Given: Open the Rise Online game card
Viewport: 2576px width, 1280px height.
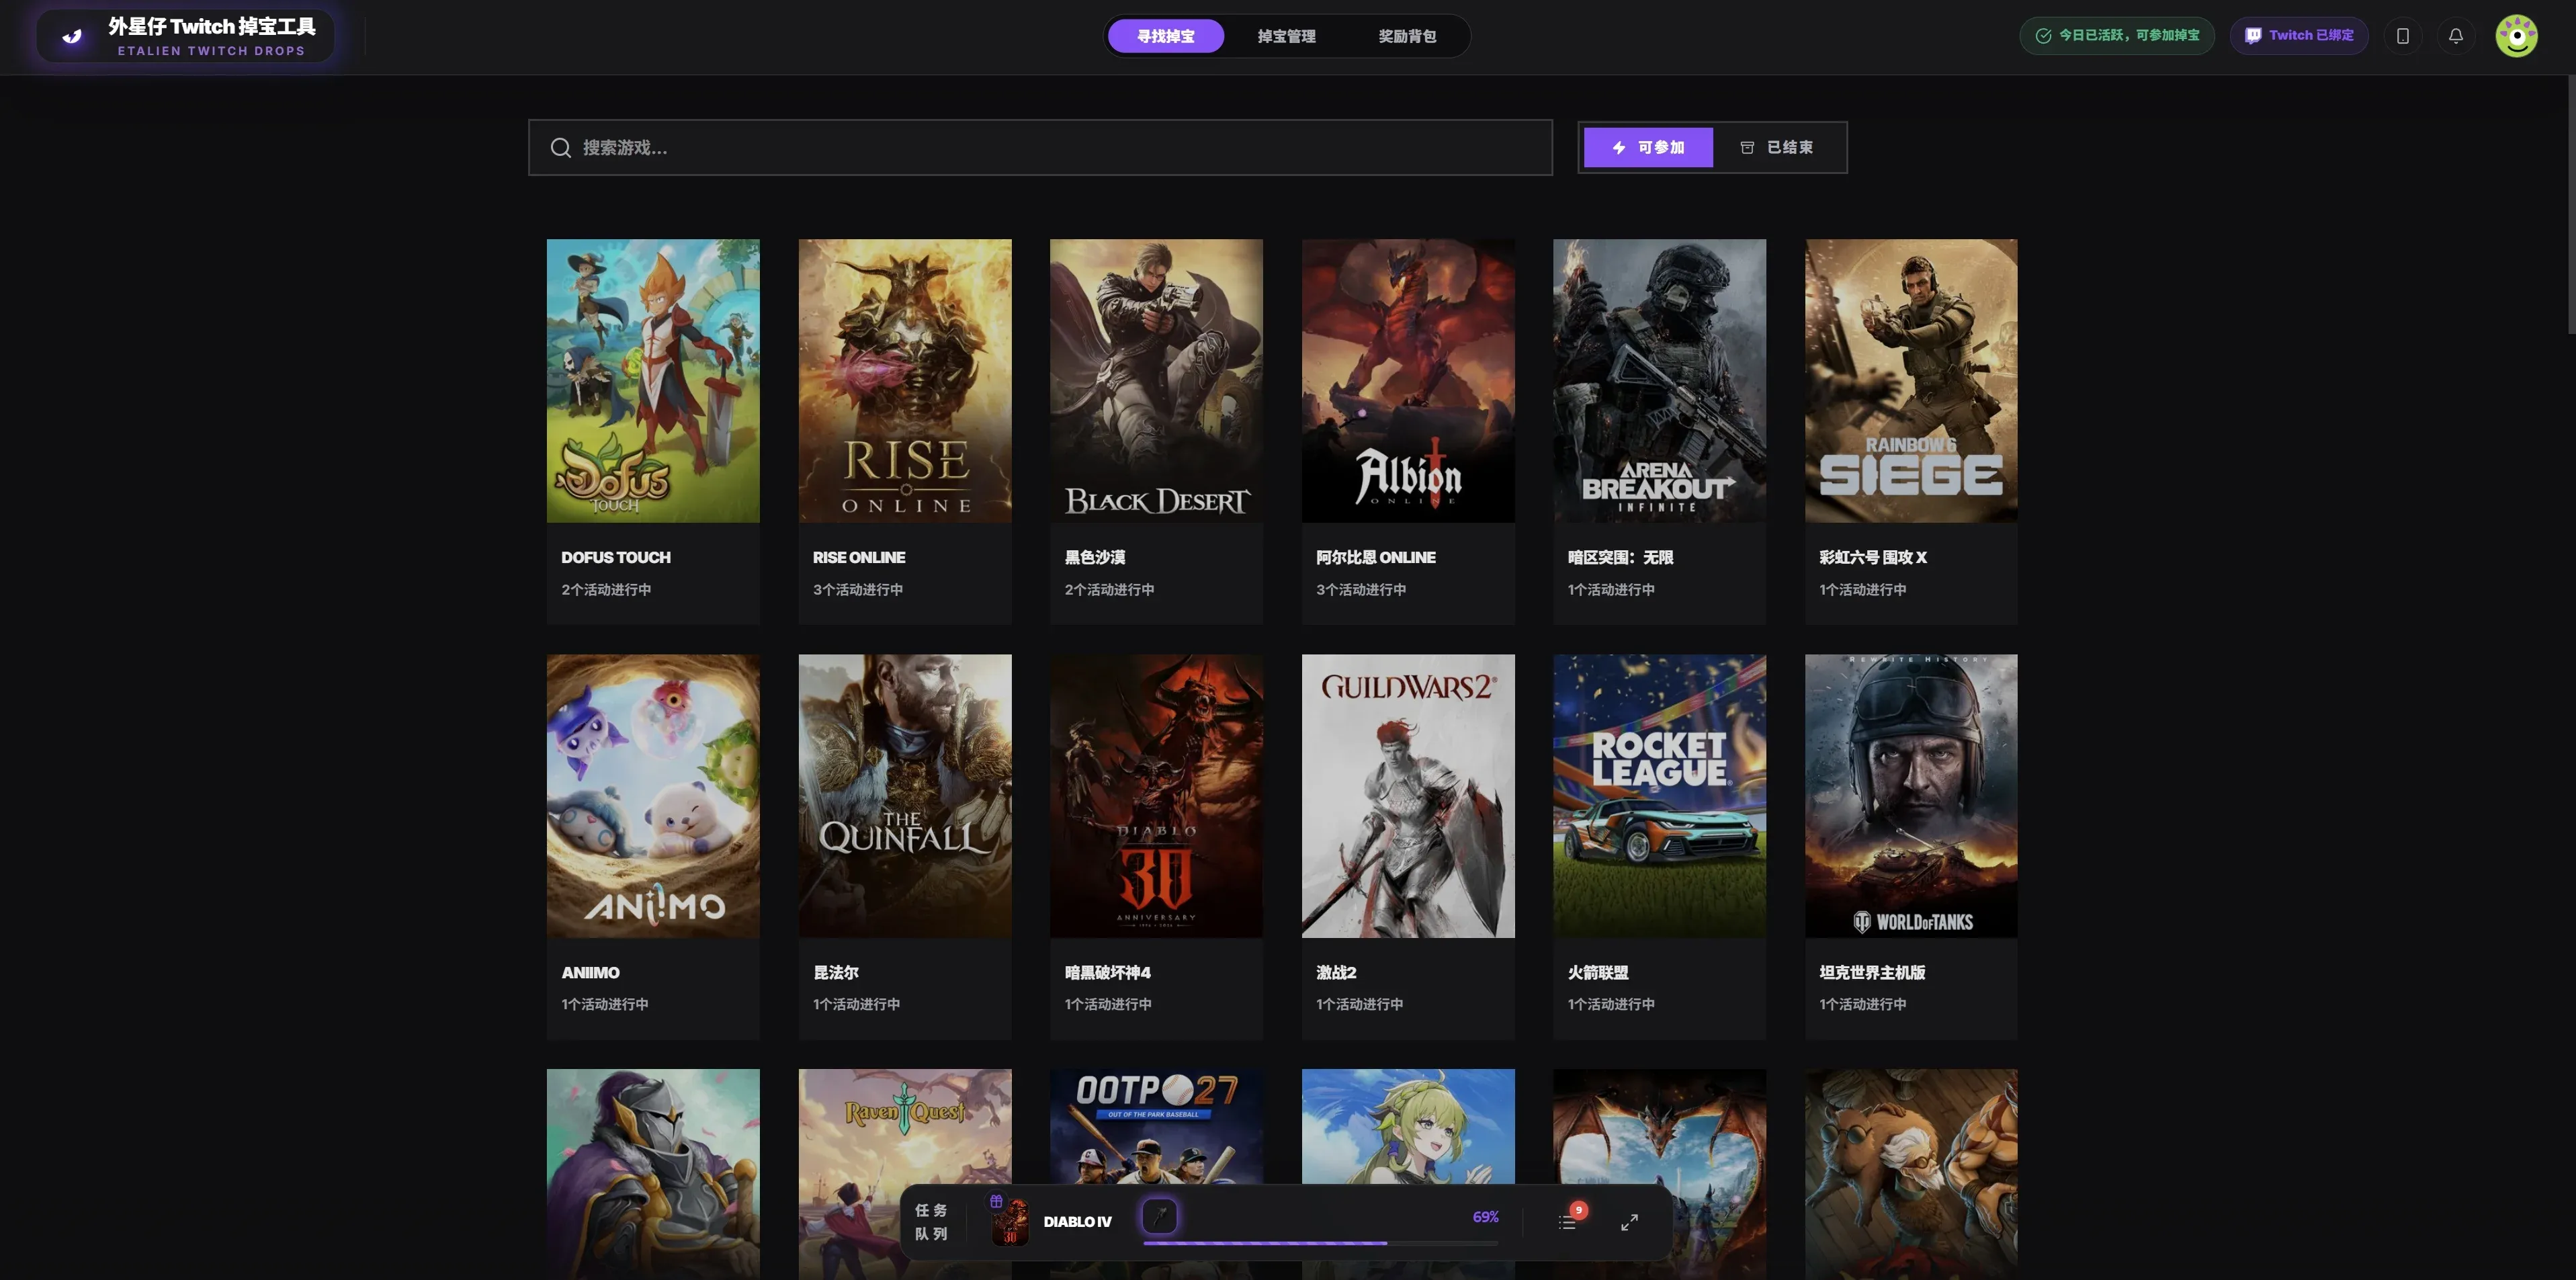Looking at the screenshot, I should pyautogui.click(x=905, y=432).
